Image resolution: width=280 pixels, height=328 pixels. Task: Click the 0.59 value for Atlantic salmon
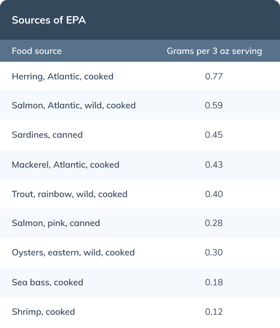tap(214, 105)
